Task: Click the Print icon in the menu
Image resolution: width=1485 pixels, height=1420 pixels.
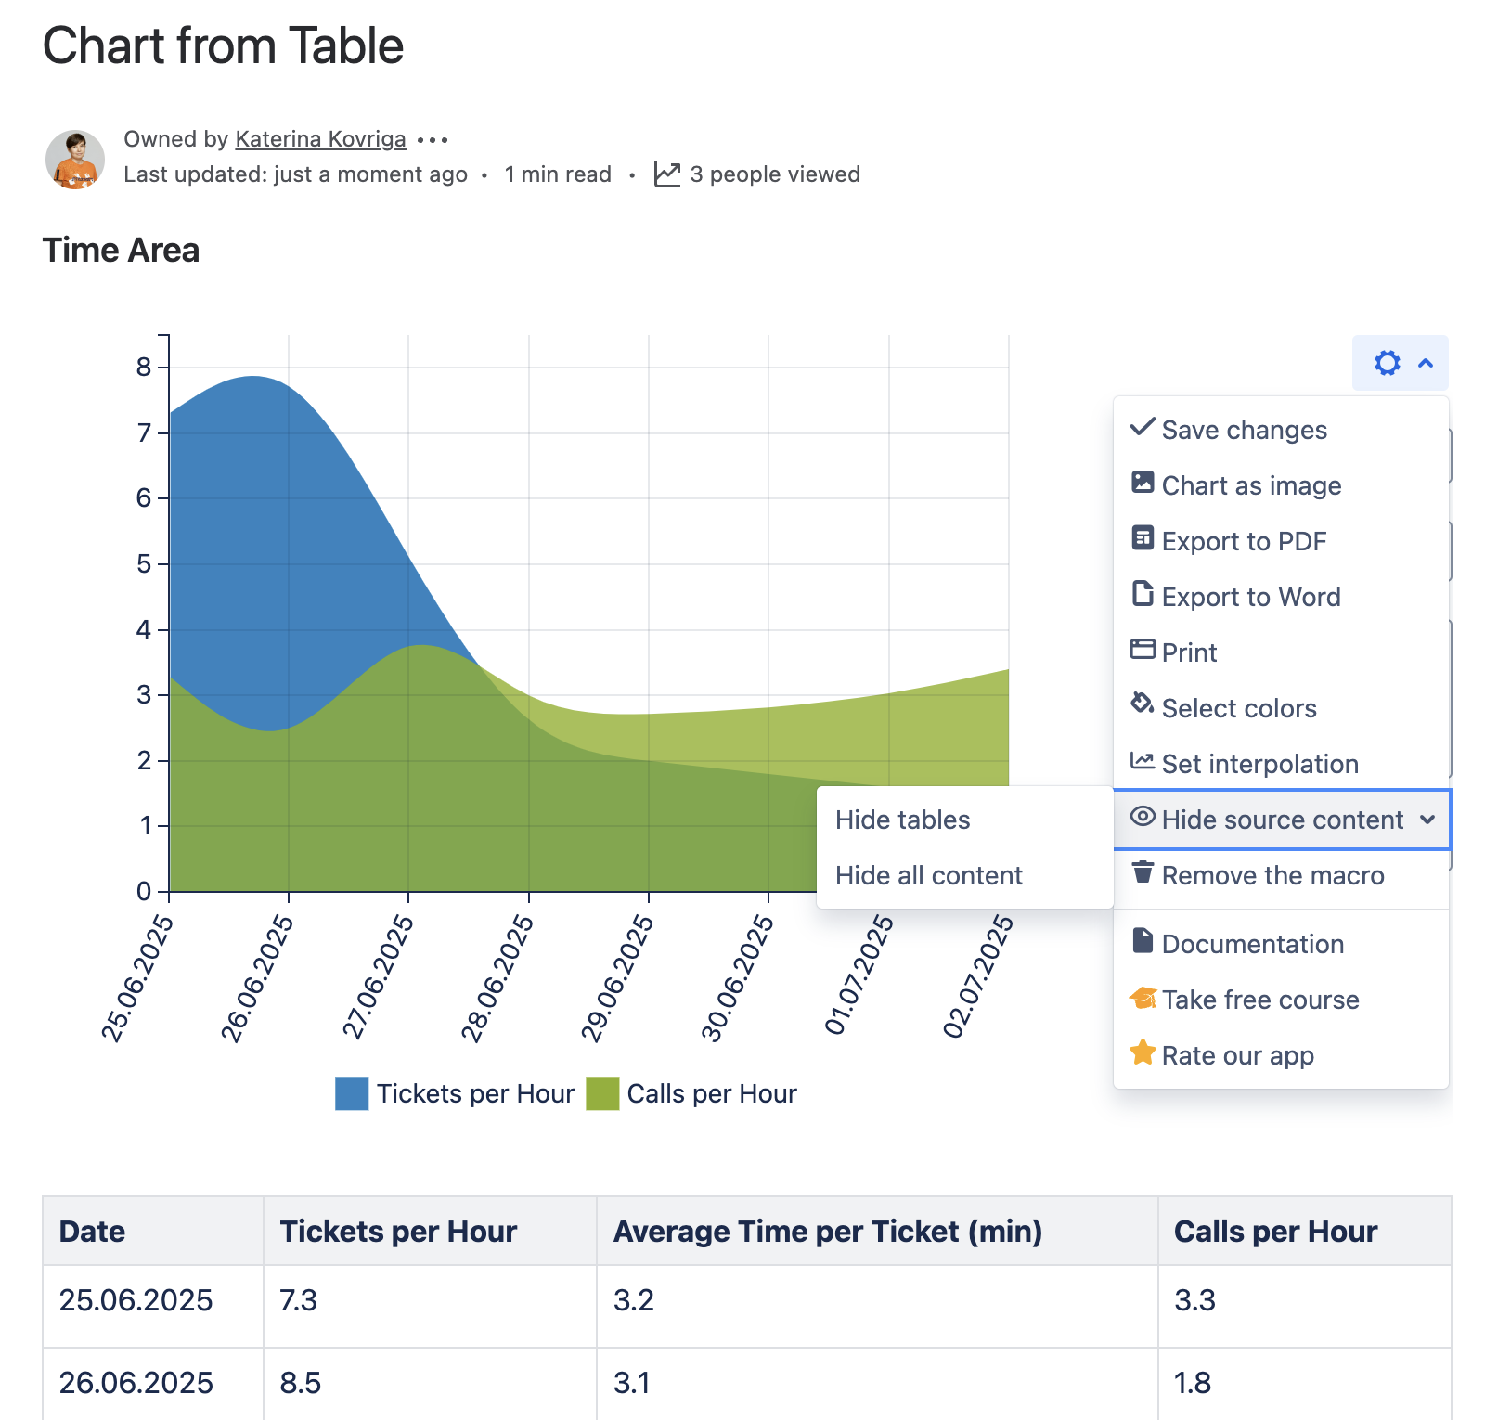Action: (x=1143, y=650)
